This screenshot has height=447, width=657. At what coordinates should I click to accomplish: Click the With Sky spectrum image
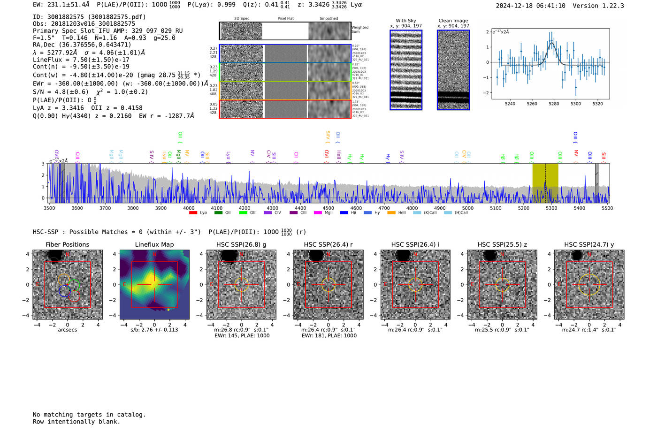click(406, 70)
